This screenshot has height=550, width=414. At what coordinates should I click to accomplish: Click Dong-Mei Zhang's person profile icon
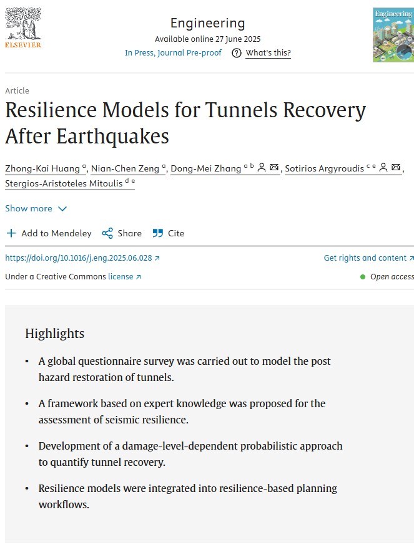[262, 168]
